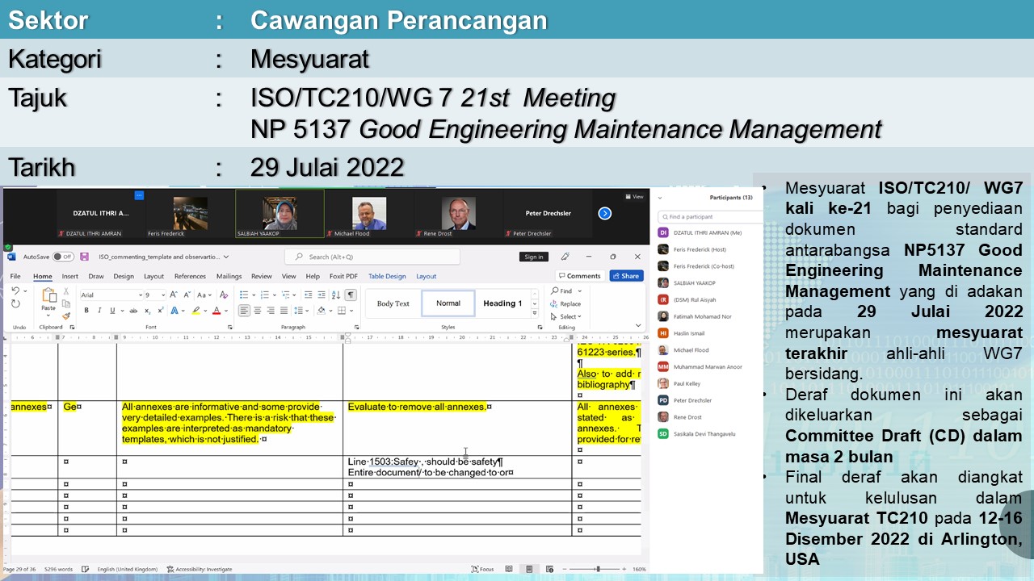Image resolution: width=1034 pixels, height=581 pixels.
Task: Click the Cut scissors icon
Action: point(66,291)
